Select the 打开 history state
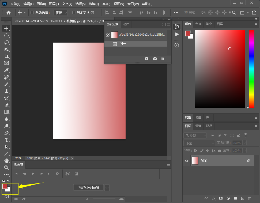 pyautogui.click(x=123, y=44)
